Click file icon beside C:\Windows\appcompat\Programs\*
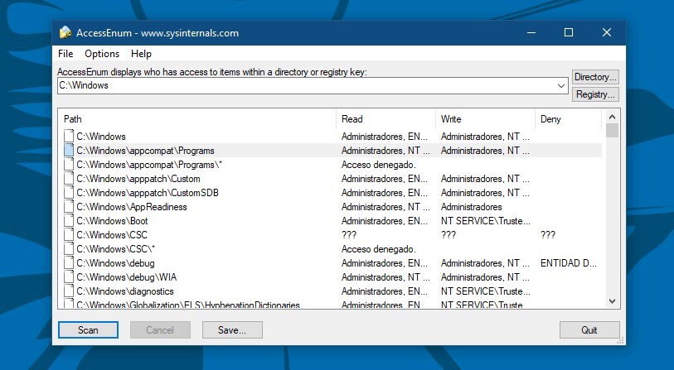The height and width of the screenshot is (370, 674). [69, 165]
